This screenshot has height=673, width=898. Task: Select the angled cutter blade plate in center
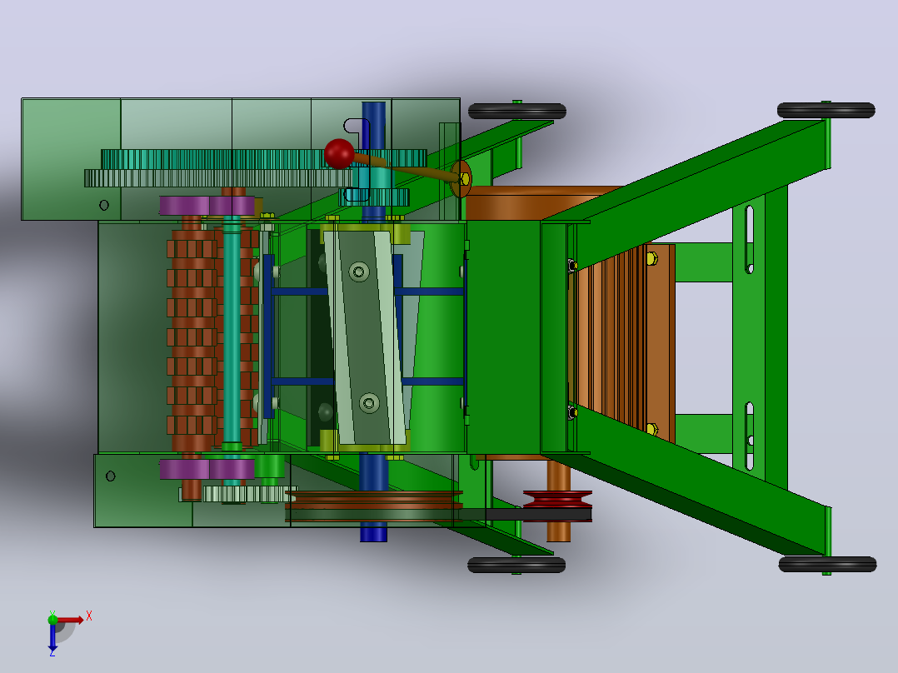pyautogui.click(x=367, y=338)
